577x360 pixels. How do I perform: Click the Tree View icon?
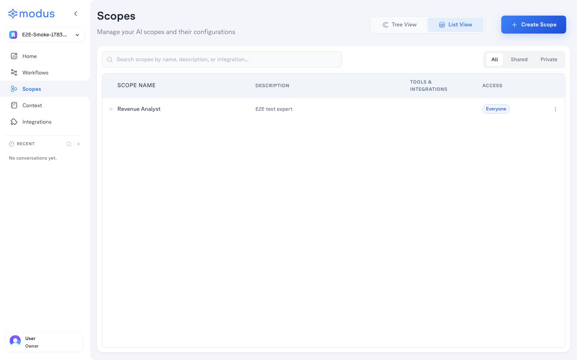[385, 25]
